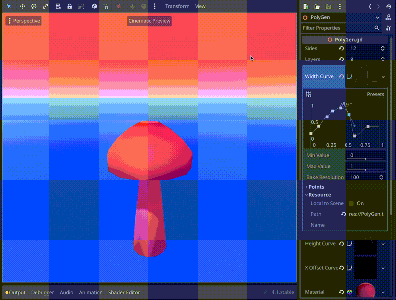Open the Height Curve dropdown arrow

click(383, 244)
